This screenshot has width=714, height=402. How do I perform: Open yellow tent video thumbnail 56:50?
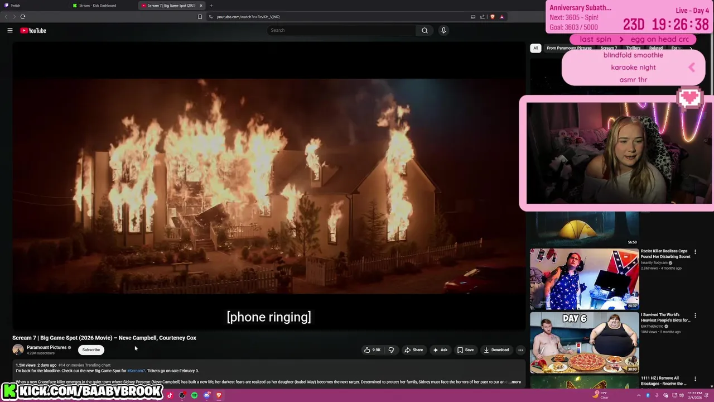tap(584, 229)
